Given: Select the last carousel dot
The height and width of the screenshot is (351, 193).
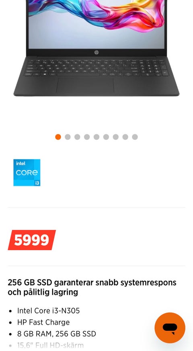Looking at the screenshot, I should click(x=135, y=137).
